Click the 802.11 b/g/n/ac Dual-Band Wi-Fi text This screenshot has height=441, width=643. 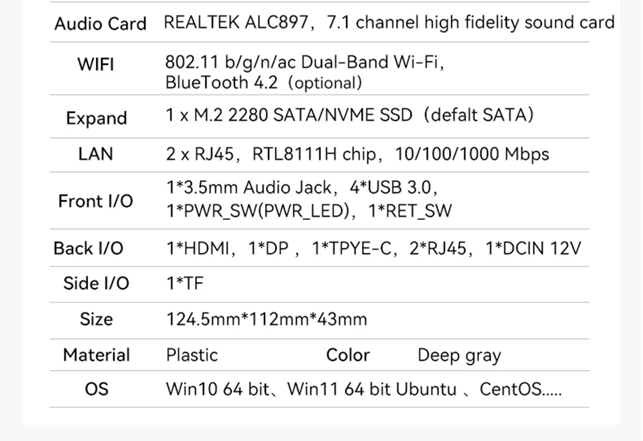[305, 62]
